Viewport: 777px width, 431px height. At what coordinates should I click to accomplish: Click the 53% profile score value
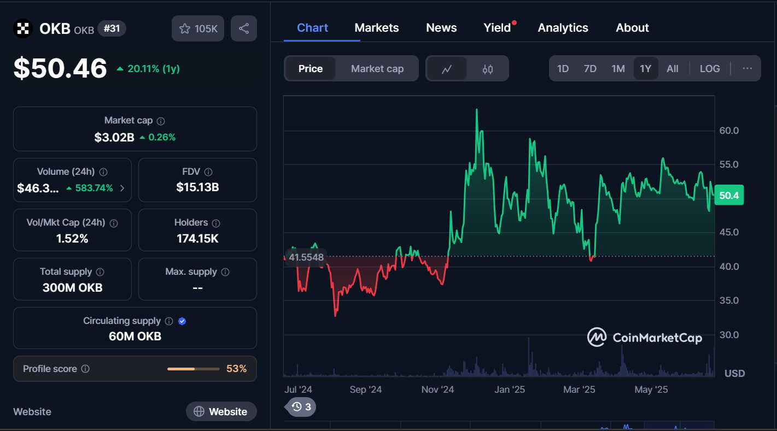click(237, 369)
